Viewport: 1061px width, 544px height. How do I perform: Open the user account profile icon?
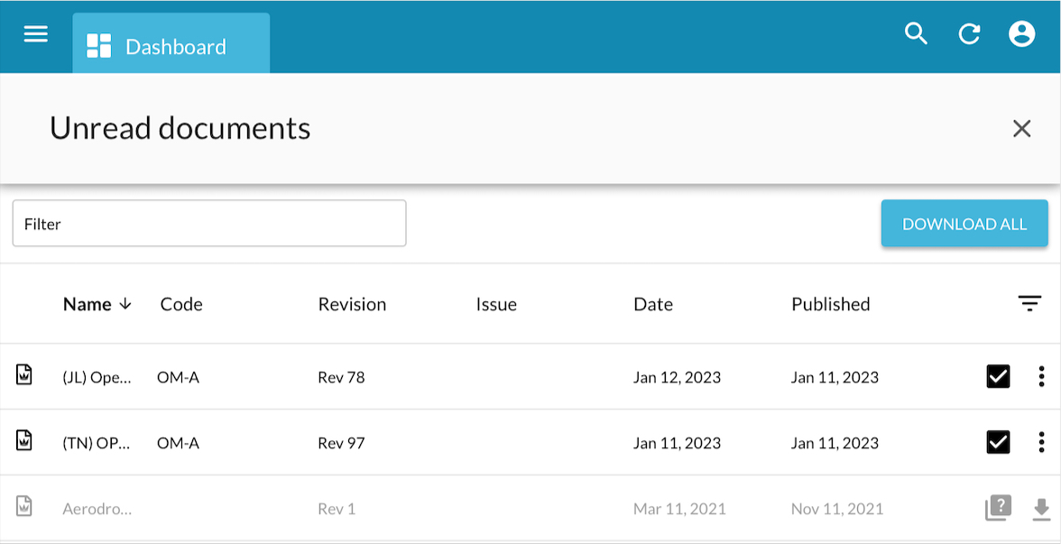[1021, 33]
